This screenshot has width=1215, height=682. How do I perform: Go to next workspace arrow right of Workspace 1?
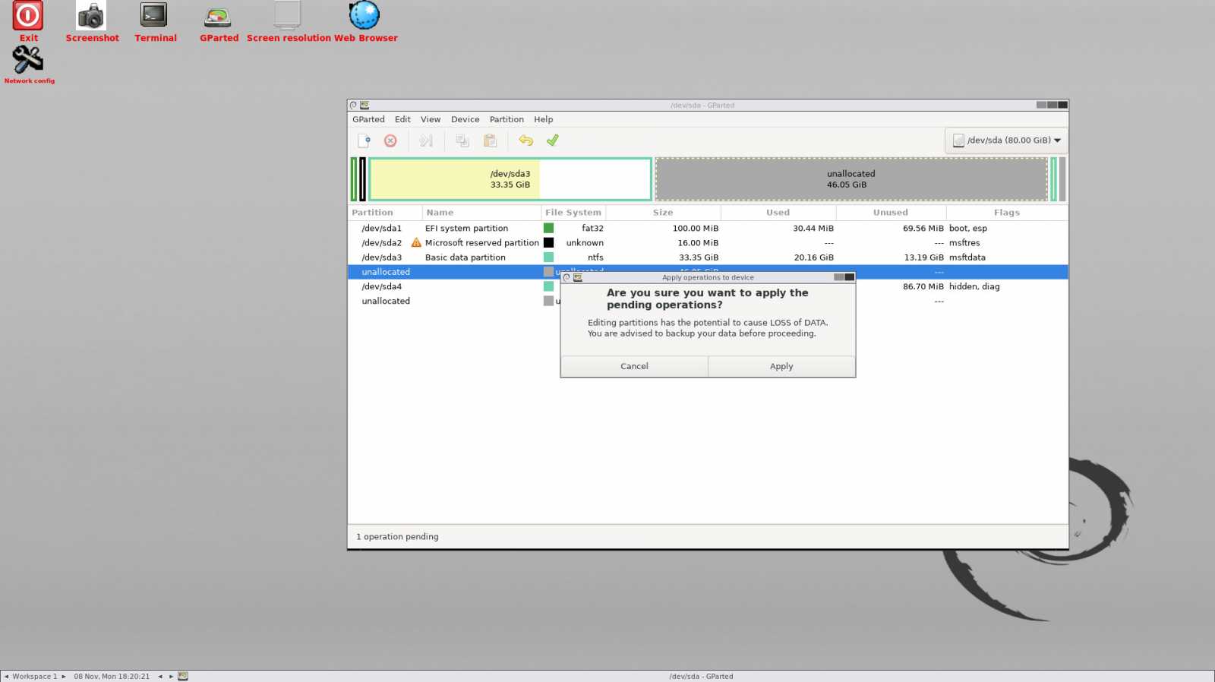(64, 677)
